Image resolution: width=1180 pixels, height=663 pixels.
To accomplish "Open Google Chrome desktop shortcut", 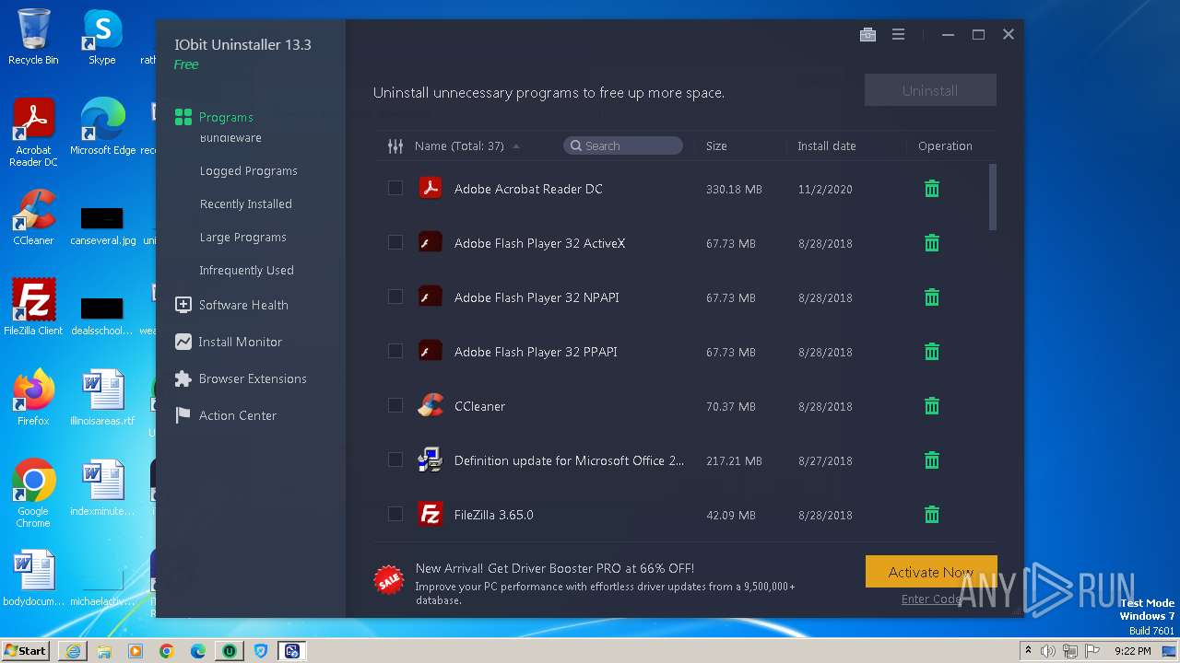I will (33, 493).
